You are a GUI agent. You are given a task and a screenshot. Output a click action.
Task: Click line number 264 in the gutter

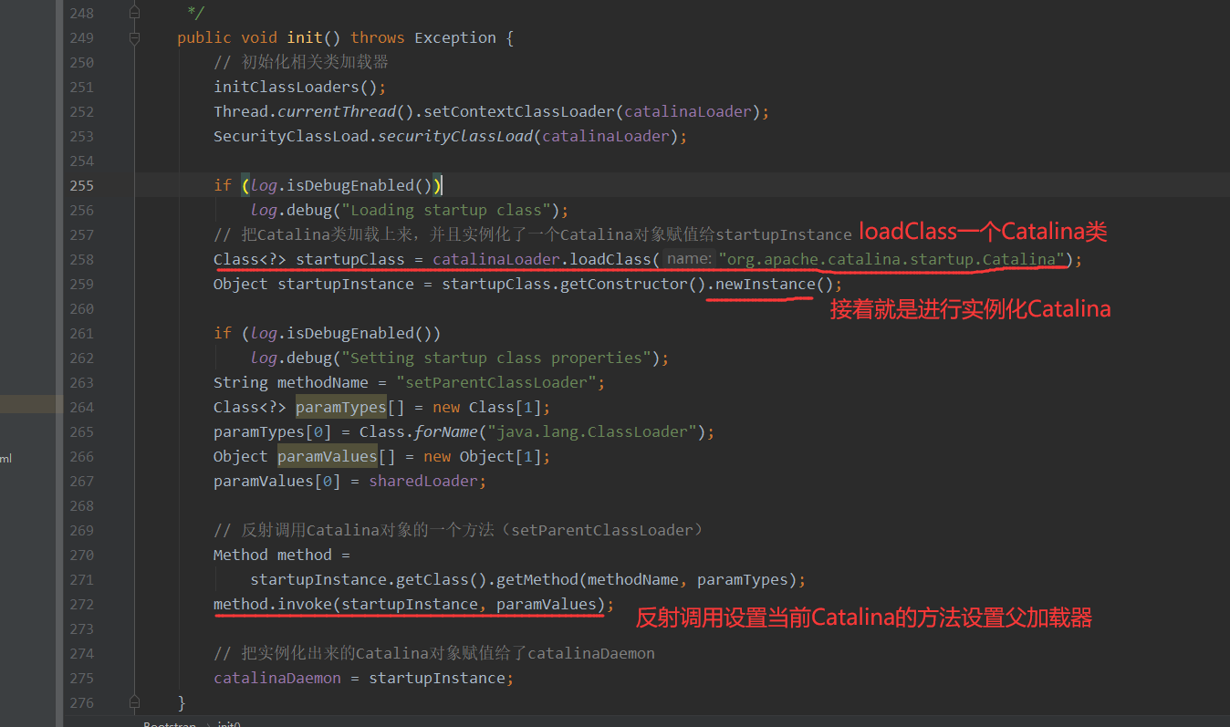point(81,407)
